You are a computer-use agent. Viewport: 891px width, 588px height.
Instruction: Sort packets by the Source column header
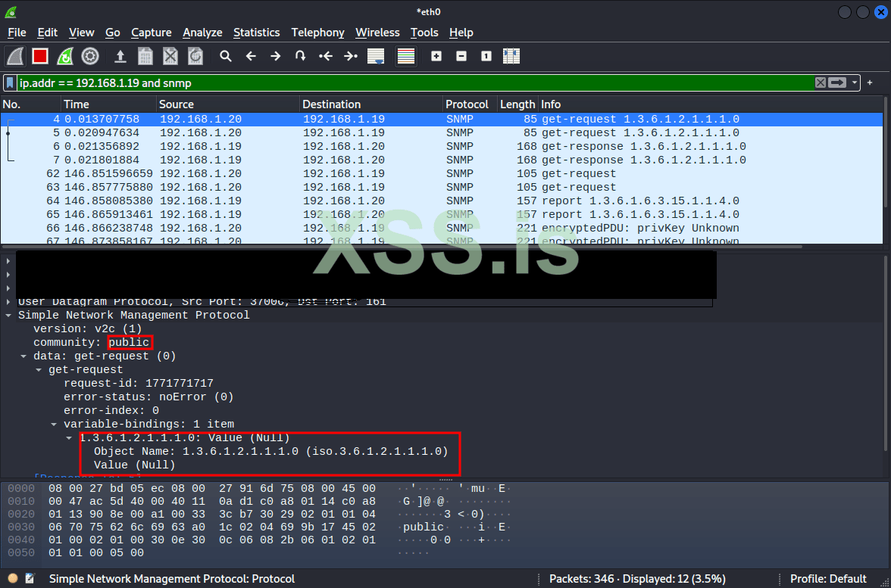point(228,104)
